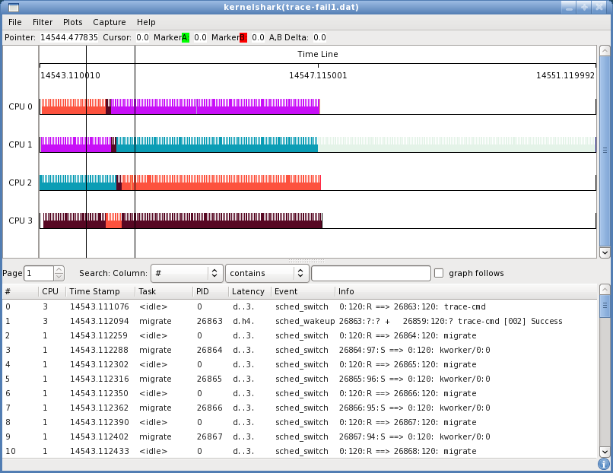Open the contains match-type dropdown
This screenshot has width=613, height=473.
(267, 273)
